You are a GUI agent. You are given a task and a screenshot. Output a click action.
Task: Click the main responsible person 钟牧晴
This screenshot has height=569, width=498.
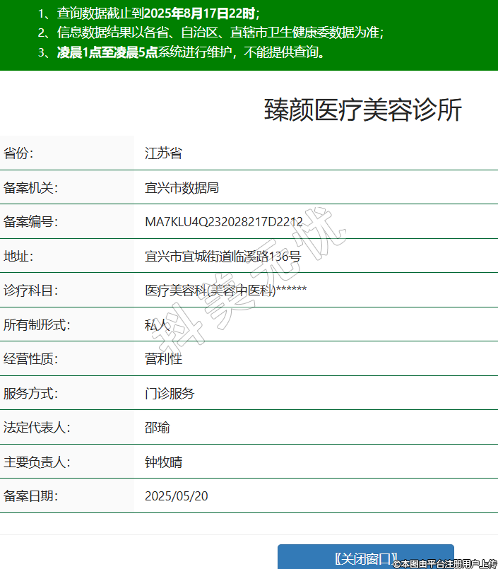coord(163,462)
